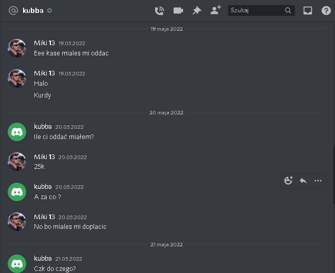Image resolution: width=335 pixels, height=273 pixels.
Task: Click the magnifier icon in search box
Action: 288,10
